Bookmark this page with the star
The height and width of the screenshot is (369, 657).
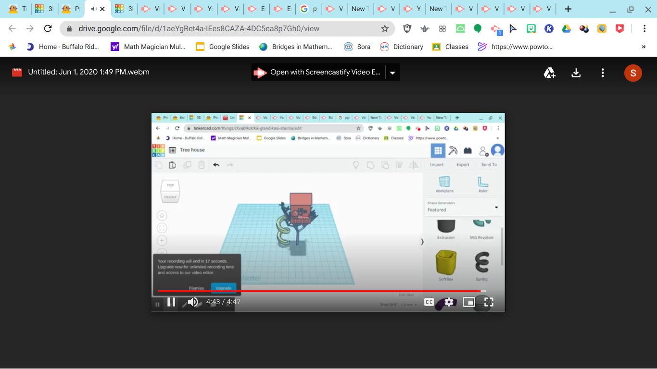pos(385,29)
